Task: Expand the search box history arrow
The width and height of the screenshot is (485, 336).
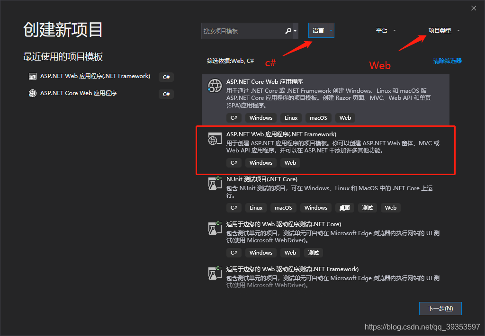Action: [295, 31]
